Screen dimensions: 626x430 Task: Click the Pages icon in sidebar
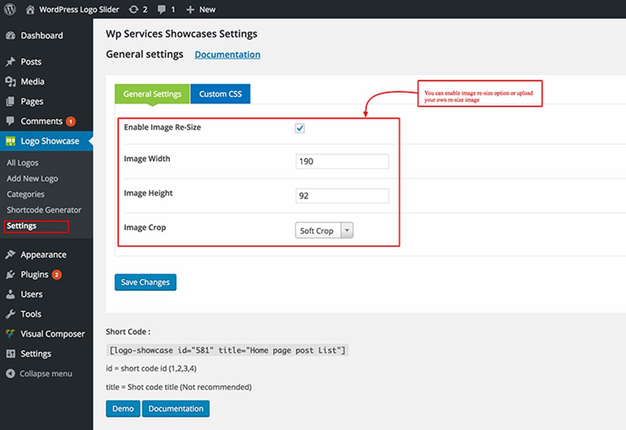coord(10,101)
